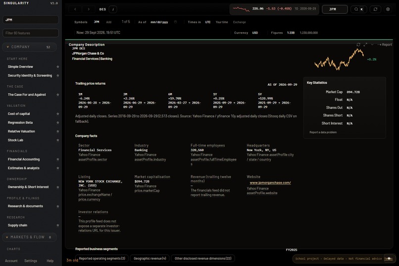Open Company Description panel chevron menu
This screenshot has height=266, width=399.
pyautogui.click(x=372, y=45)
